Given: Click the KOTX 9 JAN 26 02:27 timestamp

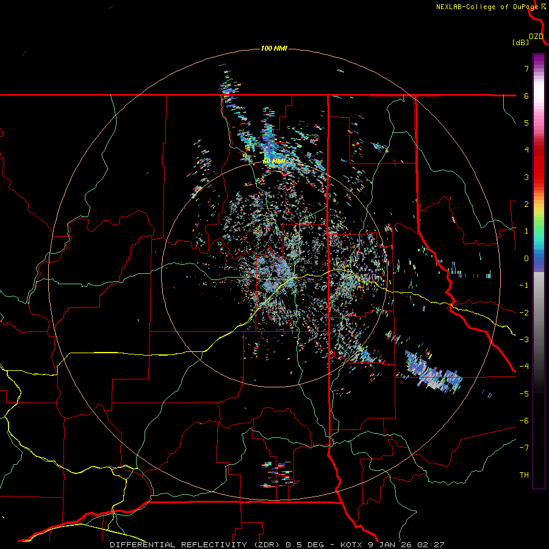Looking at the screenshot, I should click(392, 545).
